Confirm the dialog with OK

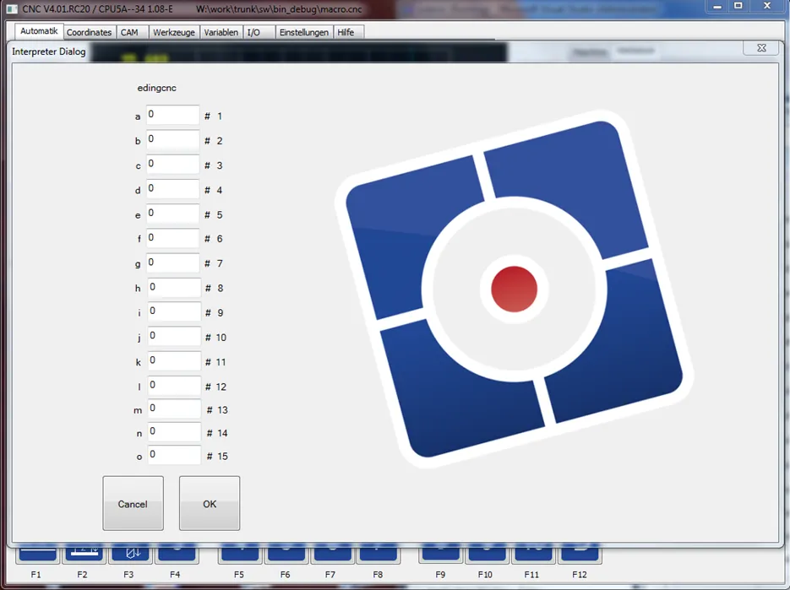pyautogui.click(x=210, y=503)
